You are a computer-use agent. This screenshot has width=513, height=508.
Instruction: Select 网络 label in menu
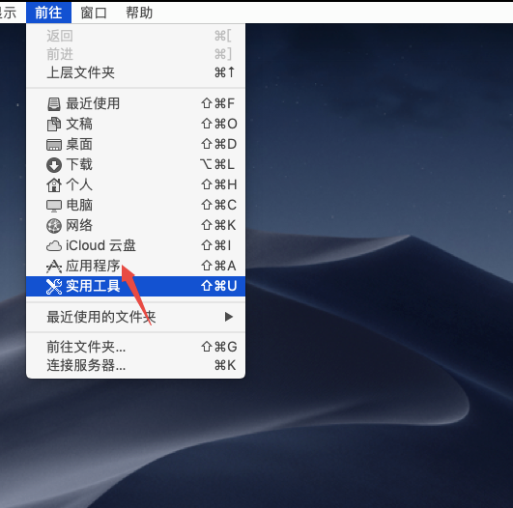pyautogui.click(x=79, y=225)
